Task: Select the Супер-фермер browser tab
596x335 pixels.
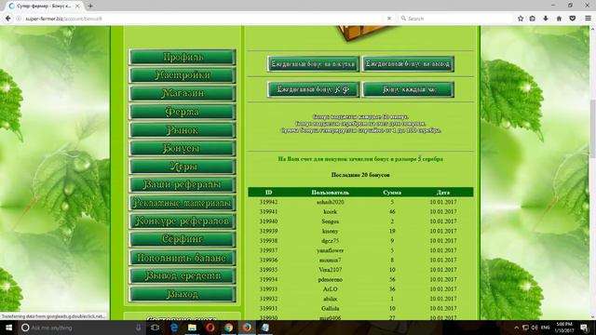Action: tap(44, 7)
